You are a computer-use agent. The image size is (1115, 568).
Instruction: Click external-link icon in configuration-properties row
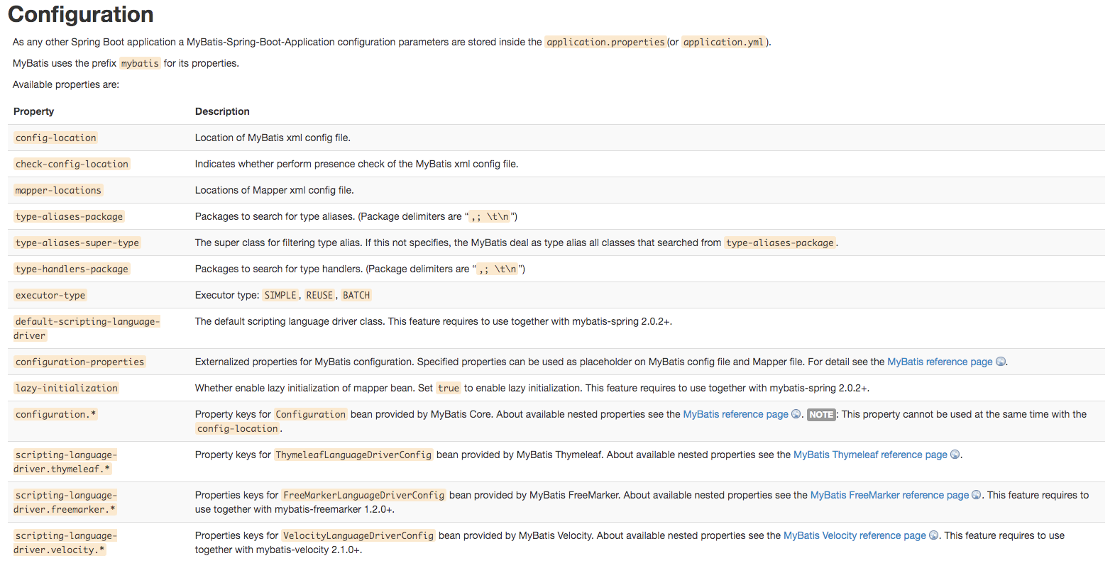[1001, 362]
